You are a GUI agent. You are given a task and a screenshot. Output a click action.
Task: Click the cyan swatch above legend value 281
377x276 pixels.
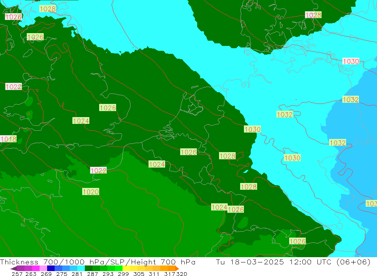tap(81, 268)
